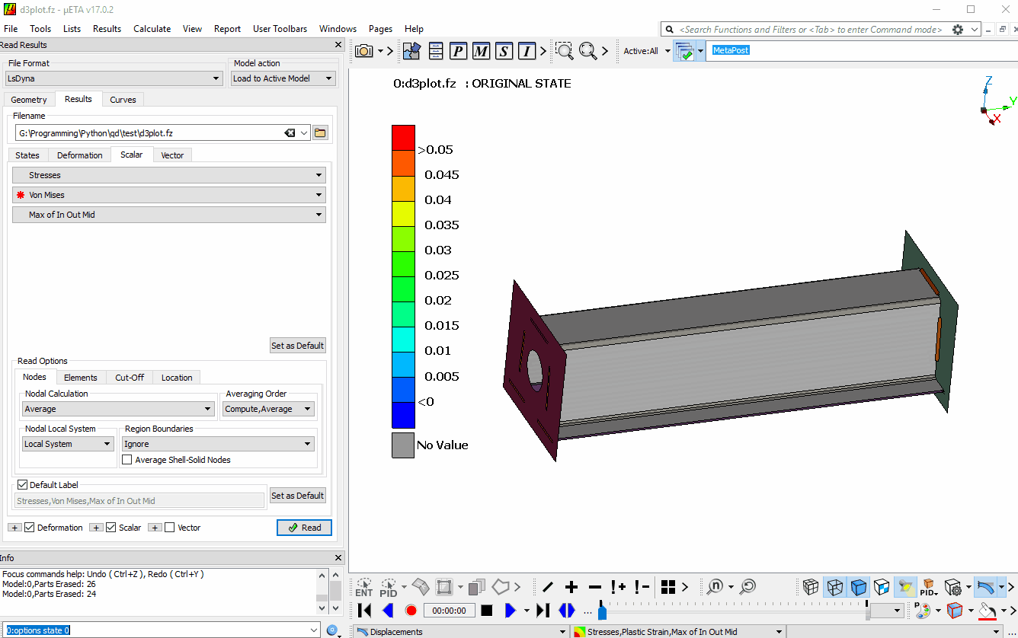Click the color palette P icon
This screenshot has height=638, width=1018.
(x=922, y=611)
